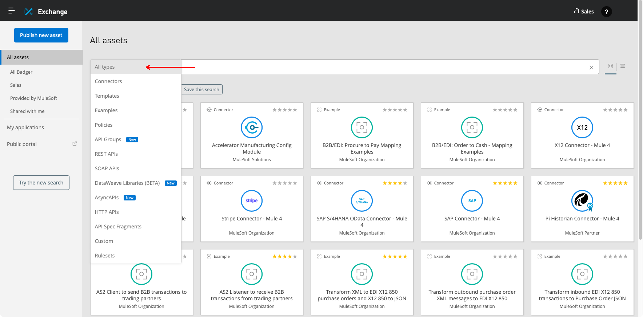Click Save this search button
Viewport: 643px width, 317px height.
[201, 89]
